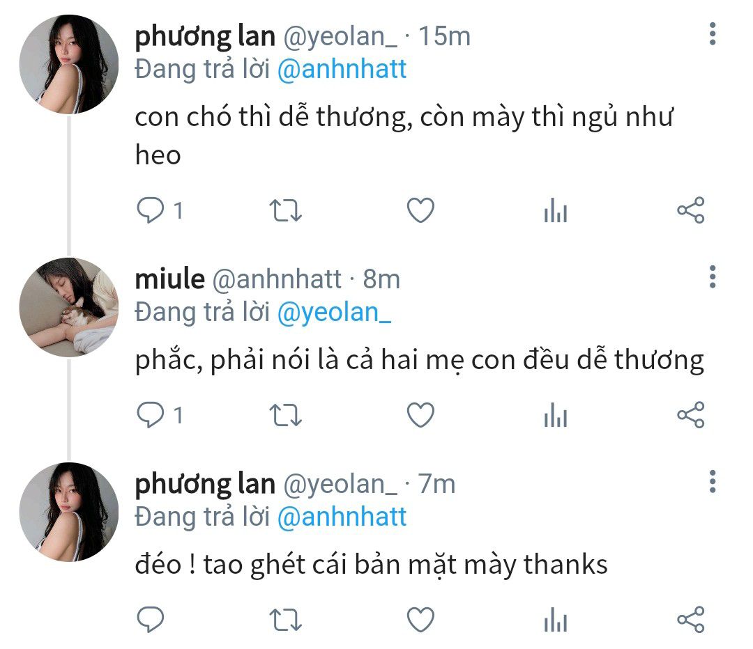Open more options on miule's tweet
The image size is (753, 649).
pos(713,276)
